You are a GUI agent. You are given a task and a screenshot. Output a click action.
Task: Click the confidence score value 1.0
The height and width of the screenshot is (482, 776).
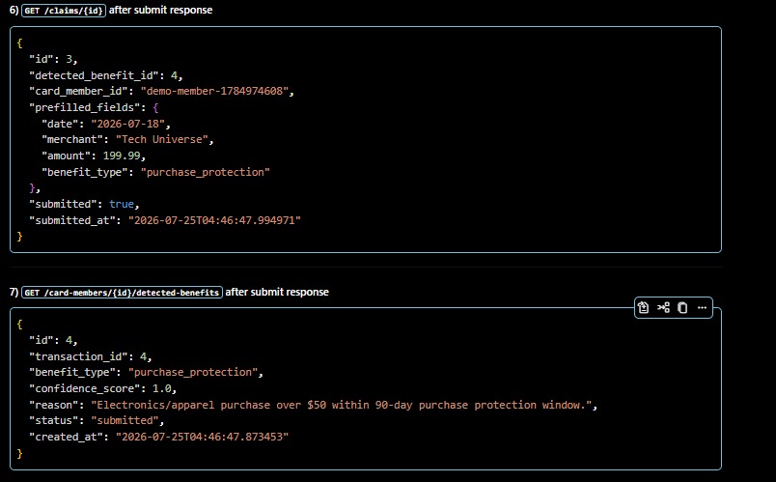click(x=161, y=388)
